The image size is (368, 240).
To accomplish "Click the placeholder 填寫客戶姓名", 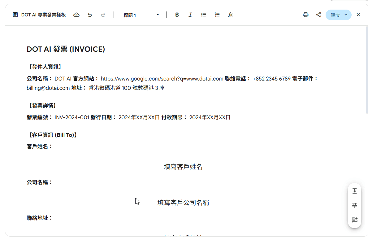I will point(183,167).
